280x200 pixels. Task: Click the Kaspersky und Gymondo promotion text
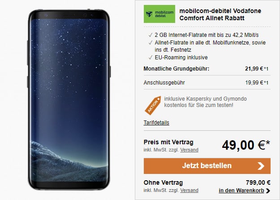click(x=205, y=102)
